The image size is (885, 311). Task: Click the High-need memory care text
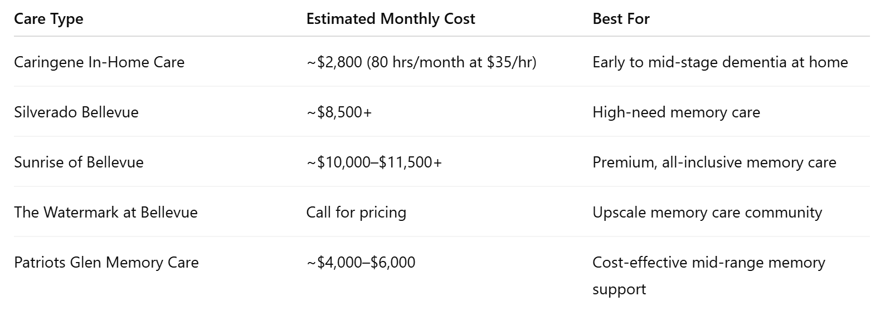click(x=676, y=112)
